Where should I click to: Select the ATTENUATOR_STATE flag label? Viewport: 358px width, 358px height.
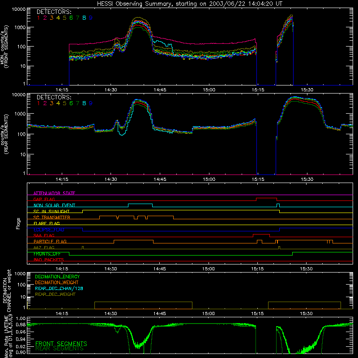click(54, 193)
